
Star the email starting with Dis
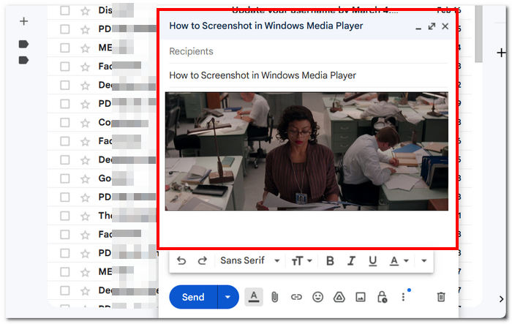[85, 11]
